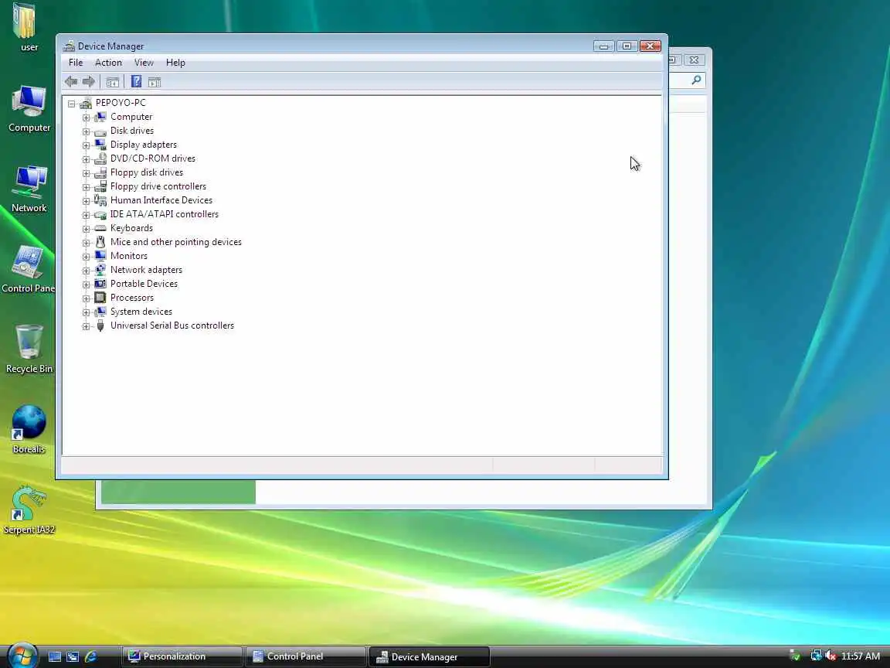Switch to Personalization taskbar button
890x668 pixels.
click(x=182, y=656)
